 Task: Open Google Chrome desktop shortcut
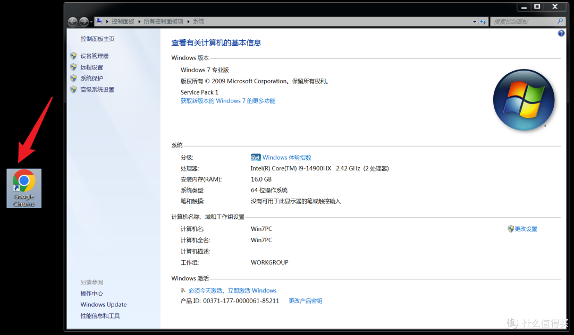pos(24,188)
